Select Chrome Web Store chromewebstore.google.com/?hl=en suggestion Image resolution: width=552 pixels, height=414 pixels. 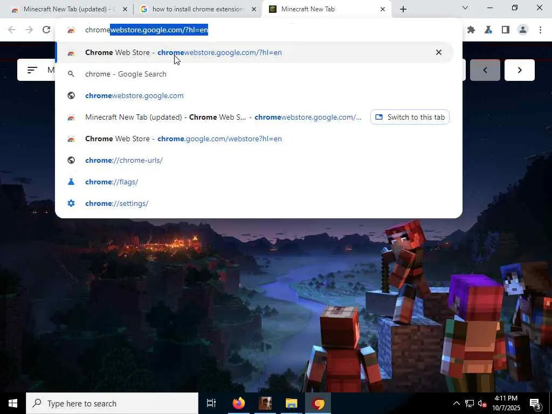tap(254, 52)
